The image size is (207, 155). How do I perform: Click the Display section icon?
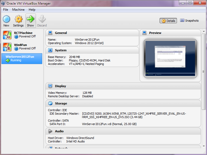point(50,86)
